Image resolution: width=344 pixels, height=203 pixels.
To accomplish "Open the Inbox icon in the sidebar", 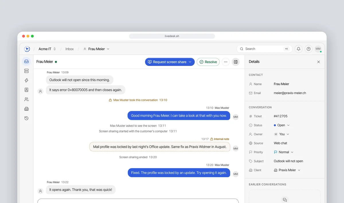I will (x=26, y=61).
